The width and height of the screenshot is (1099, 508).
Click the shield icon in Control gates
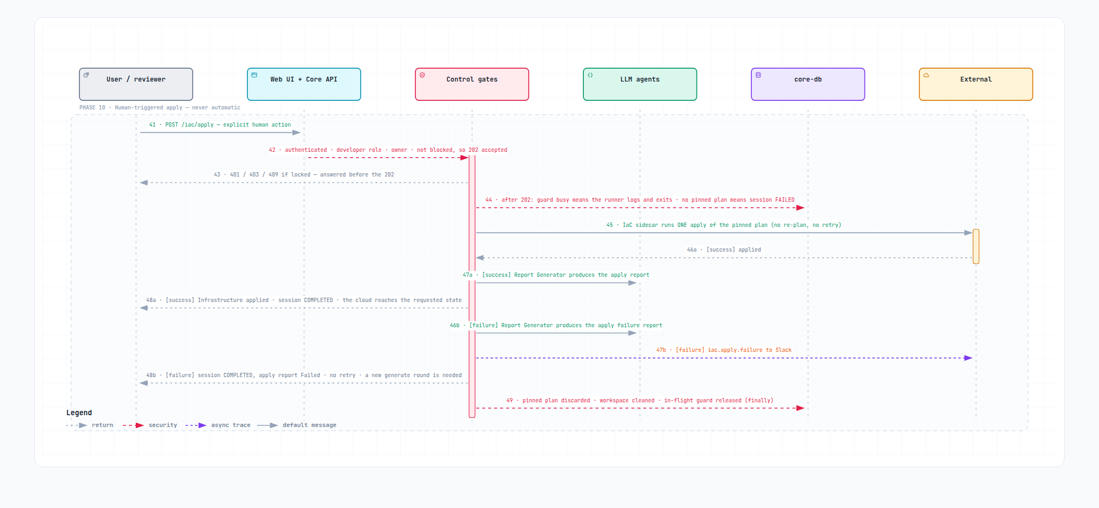(x=422, y=75)
